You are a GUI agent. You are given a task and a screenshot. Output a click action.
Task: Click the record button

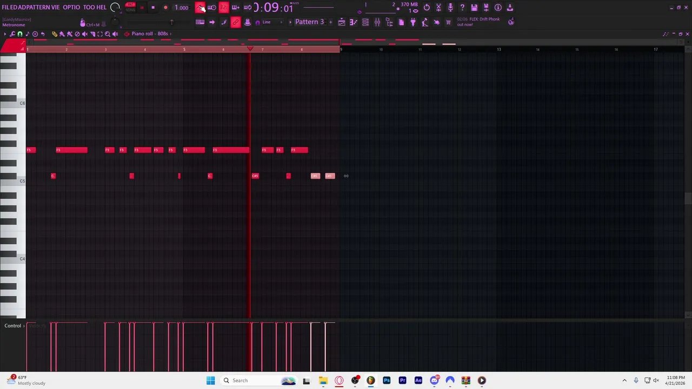[165, 8]
